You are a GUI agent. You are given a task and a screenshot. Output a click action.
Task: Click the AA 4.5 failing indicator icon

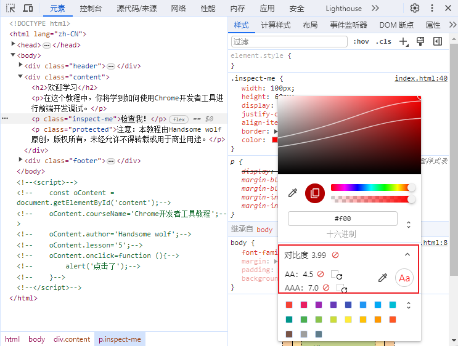(x=321, y=274)
